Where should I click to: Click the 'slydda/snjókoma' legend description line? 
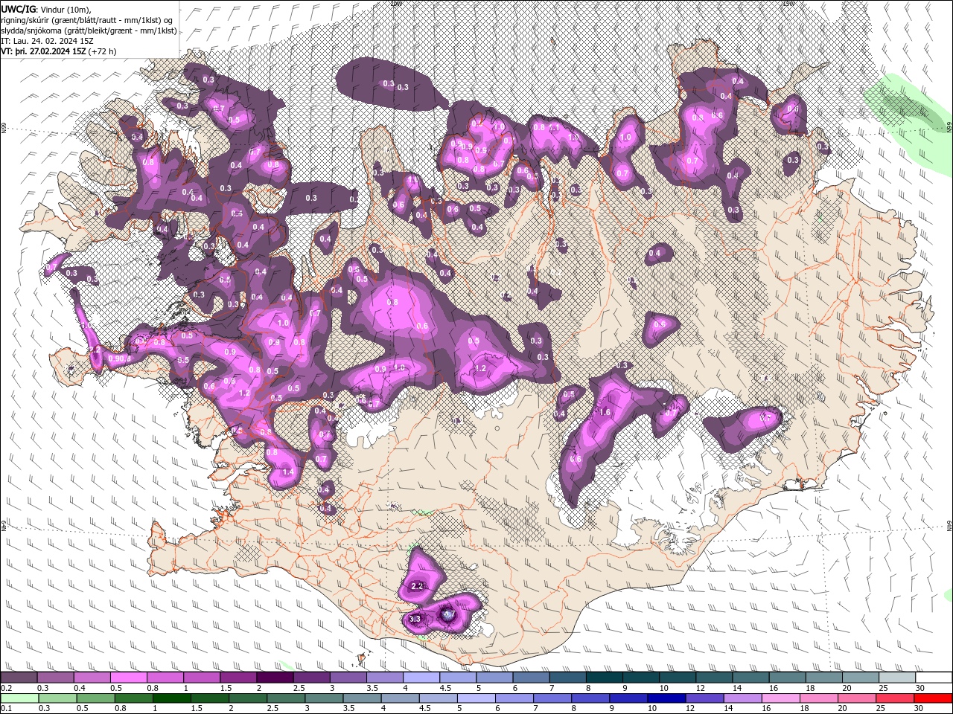[x=89, y=30]
